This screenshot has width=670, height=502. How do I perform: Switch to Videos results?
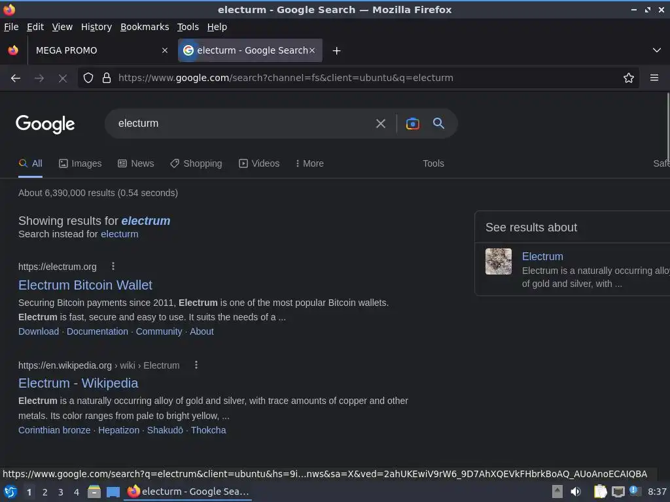tap(259, 163)
